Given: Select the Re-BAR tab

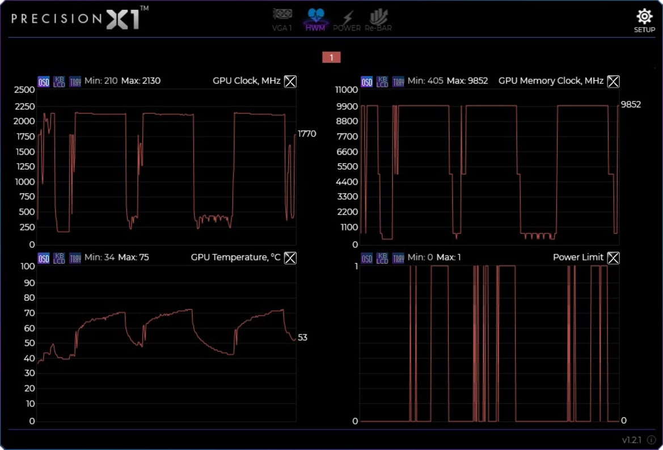Looking at the screenshot, I should pos(378,19).
